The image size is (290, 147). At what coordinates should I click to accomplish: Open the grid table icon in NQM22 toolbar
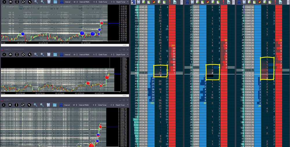coord(55,105)
